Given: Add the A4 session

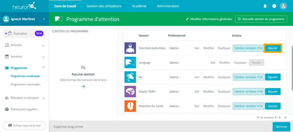Looking at the screenshot, I should tap(273, 77).
